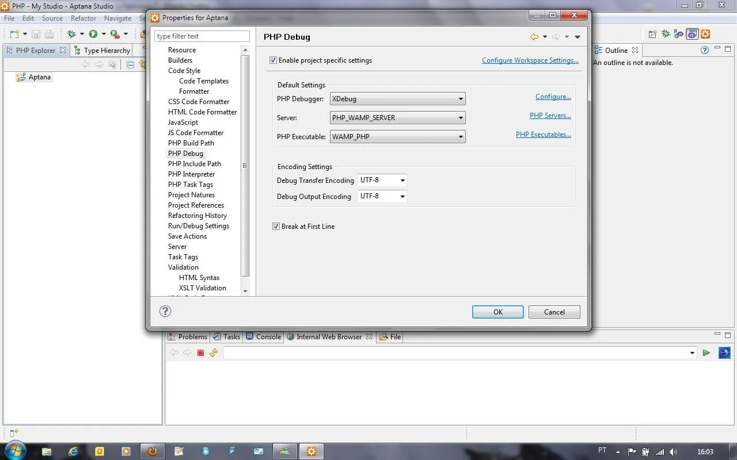The height and width of the screenshot is (460, 737).
Task: Click the red Stop icon in Internal Web Browser
Action: click(200, 352)
